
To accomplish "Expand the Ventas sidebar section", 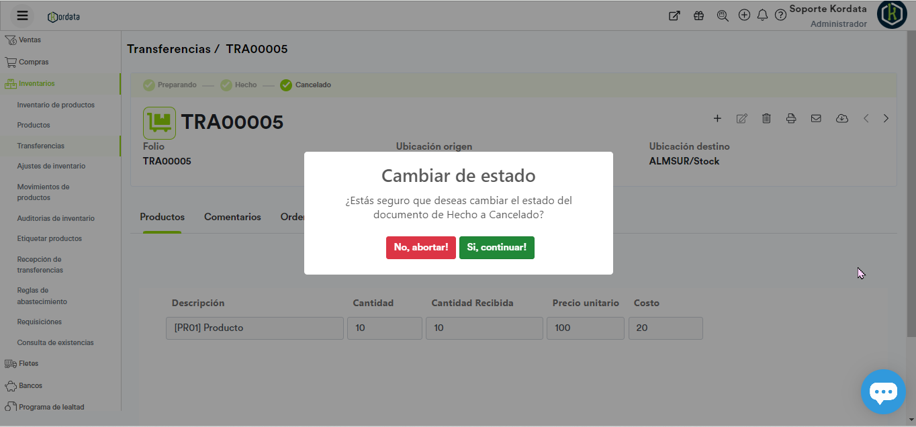I will click(x=30, y=40).
